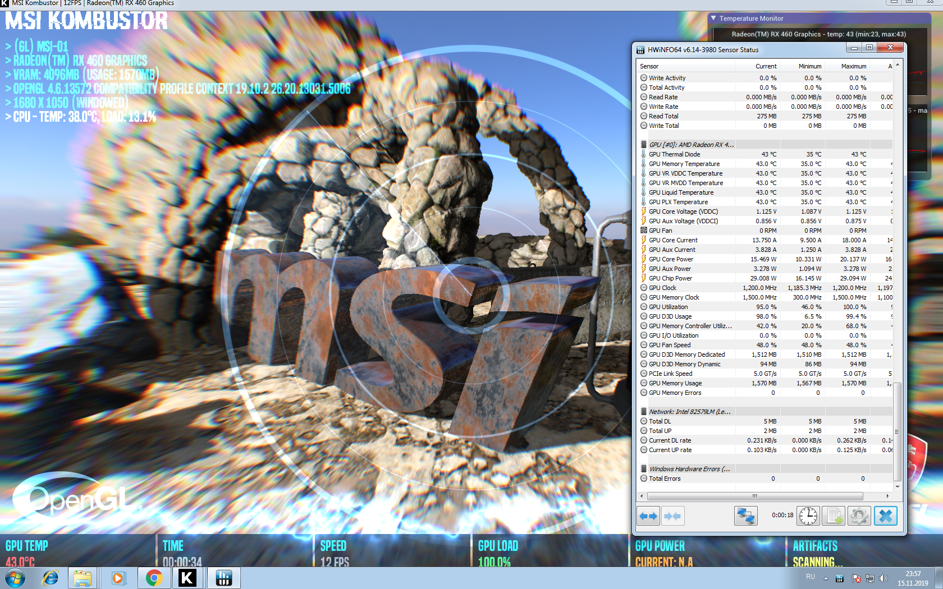Switch to MSI Kombustor taskbar button
The height and width of the screenshot is (589, 943).
pyautogui.click(x=187, y=578)
